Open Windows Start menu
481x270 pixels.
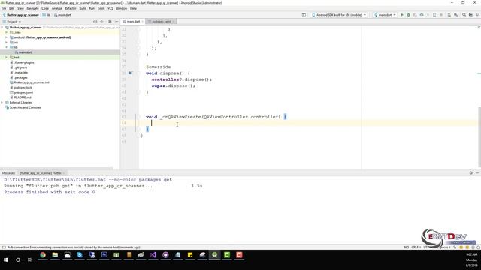click(x=6, y=259)
